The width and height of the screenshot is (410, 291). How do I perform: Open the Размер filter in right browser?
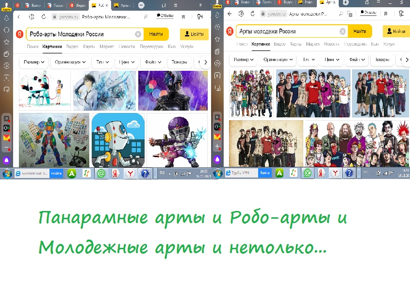pyautogui.click(x=244, y=60)
